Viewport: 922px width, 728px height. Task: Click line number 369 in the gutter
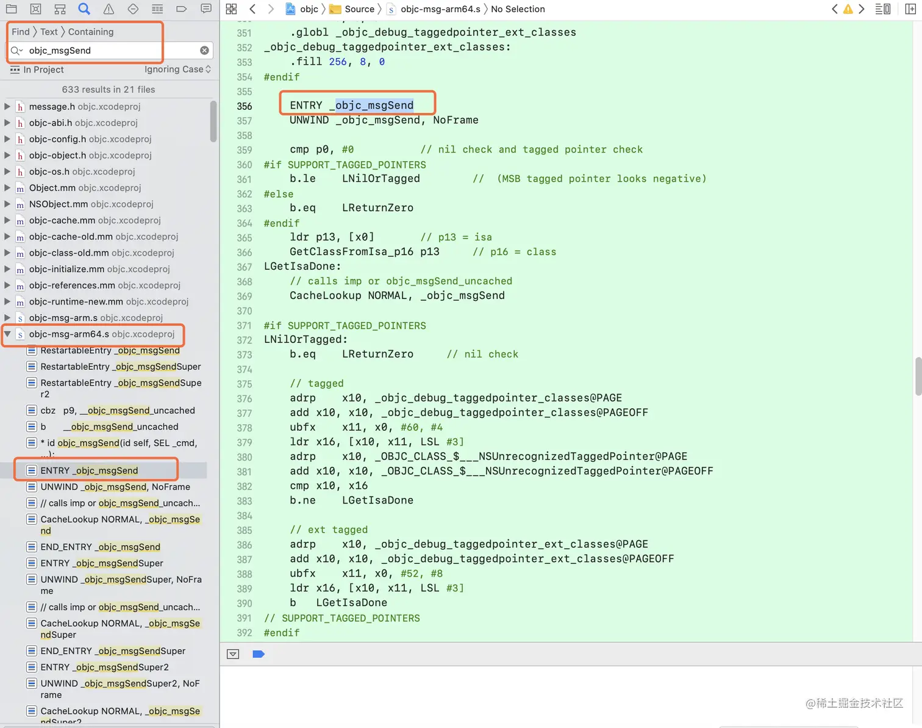coord(244,297)
